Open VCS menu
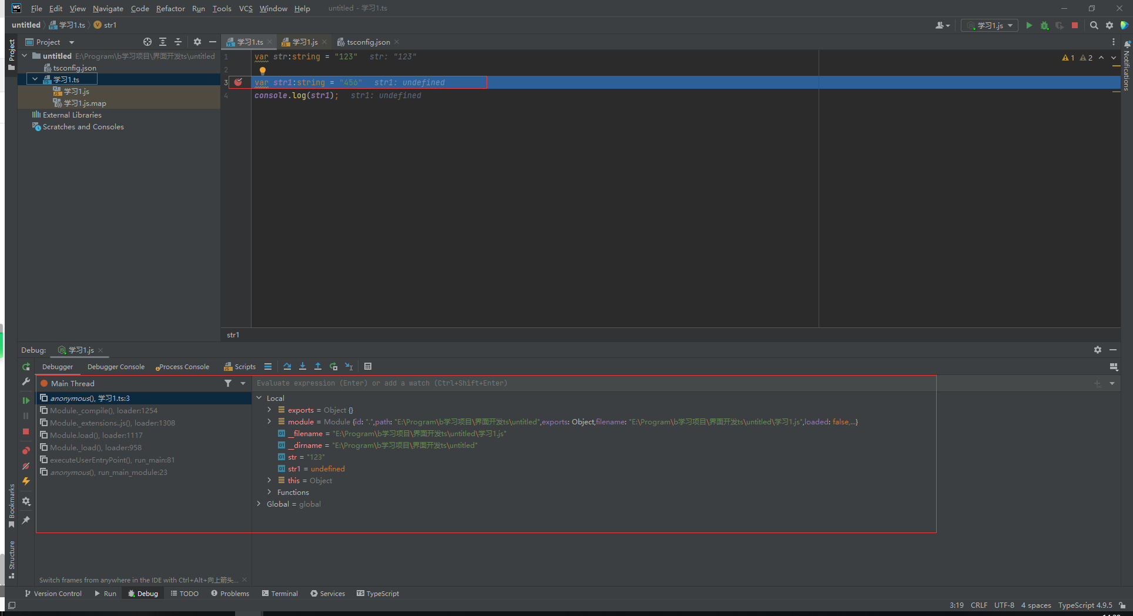1133x616 pixels. click(x=246, y=8)
